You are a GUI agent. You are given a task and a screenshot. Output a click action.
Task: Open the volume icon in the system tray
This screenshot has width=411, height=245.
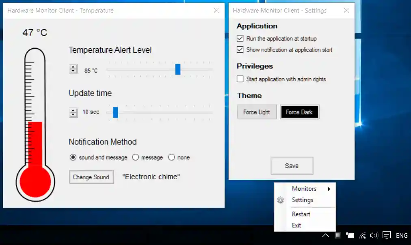374,235
